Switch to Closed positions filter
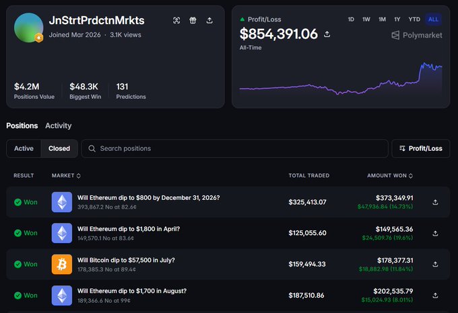458x313 pixels. 59,149
